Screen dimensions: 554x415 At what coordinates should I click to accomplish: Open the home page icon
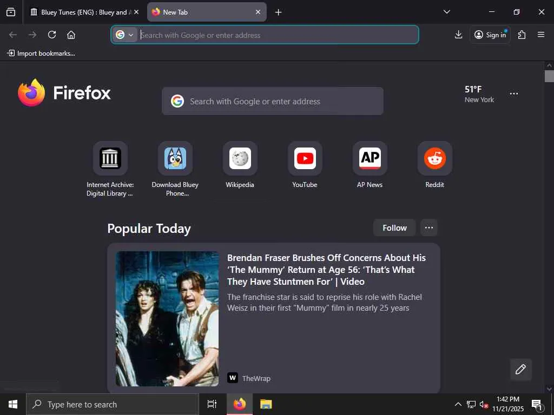click(x=71, y=35)
